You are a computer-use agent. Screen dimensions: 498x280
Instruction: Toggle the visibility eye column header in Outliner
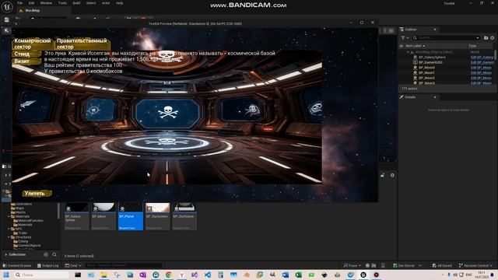(402, 46)
